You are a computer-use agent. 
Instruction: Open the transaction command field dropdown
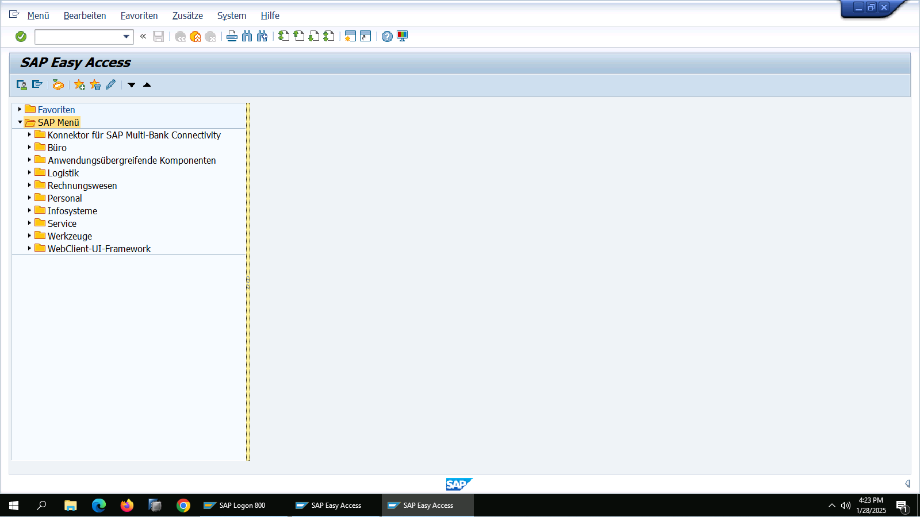pos(126,37)
